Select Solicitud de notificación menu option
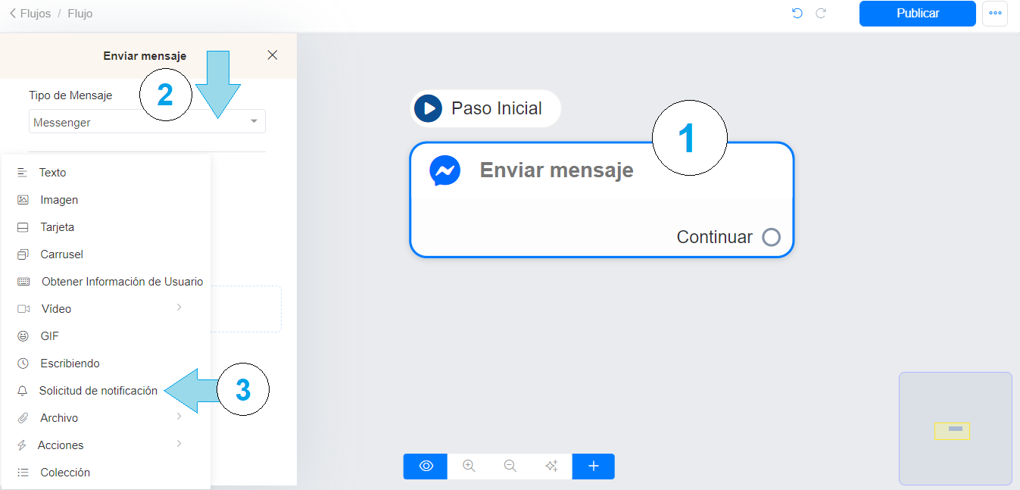 (x=98, y=391)
